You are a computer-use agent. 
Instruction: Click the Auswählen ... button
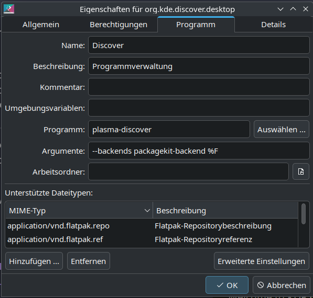(282, 130)
